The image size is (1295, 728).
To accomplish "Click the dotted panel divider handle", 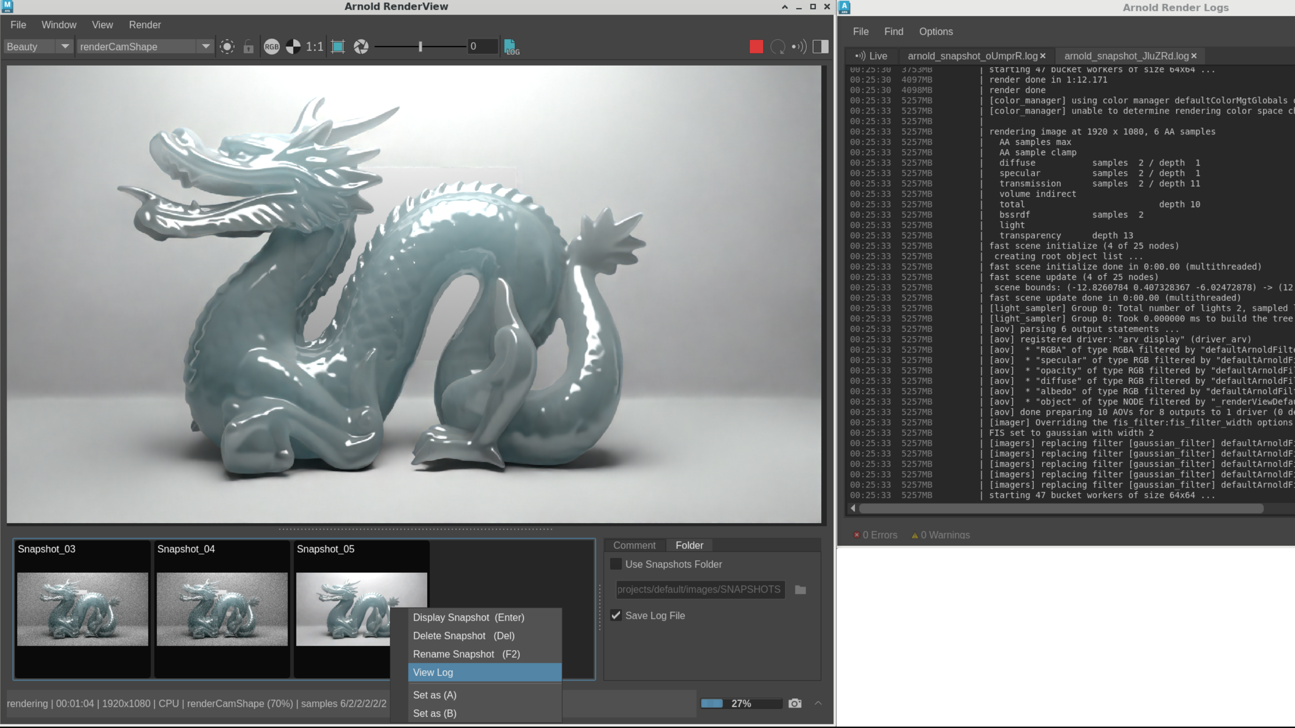I will pyautogui.click(x=415, y=529).
